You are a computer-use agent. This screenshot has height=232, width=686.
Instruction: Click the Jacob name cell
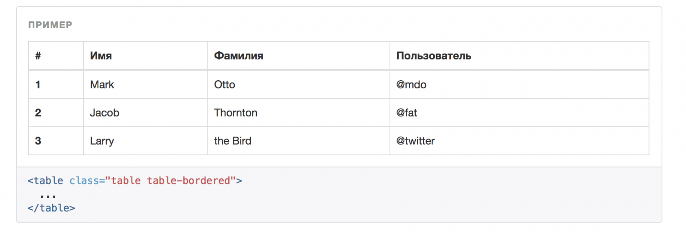click(105, 113)
